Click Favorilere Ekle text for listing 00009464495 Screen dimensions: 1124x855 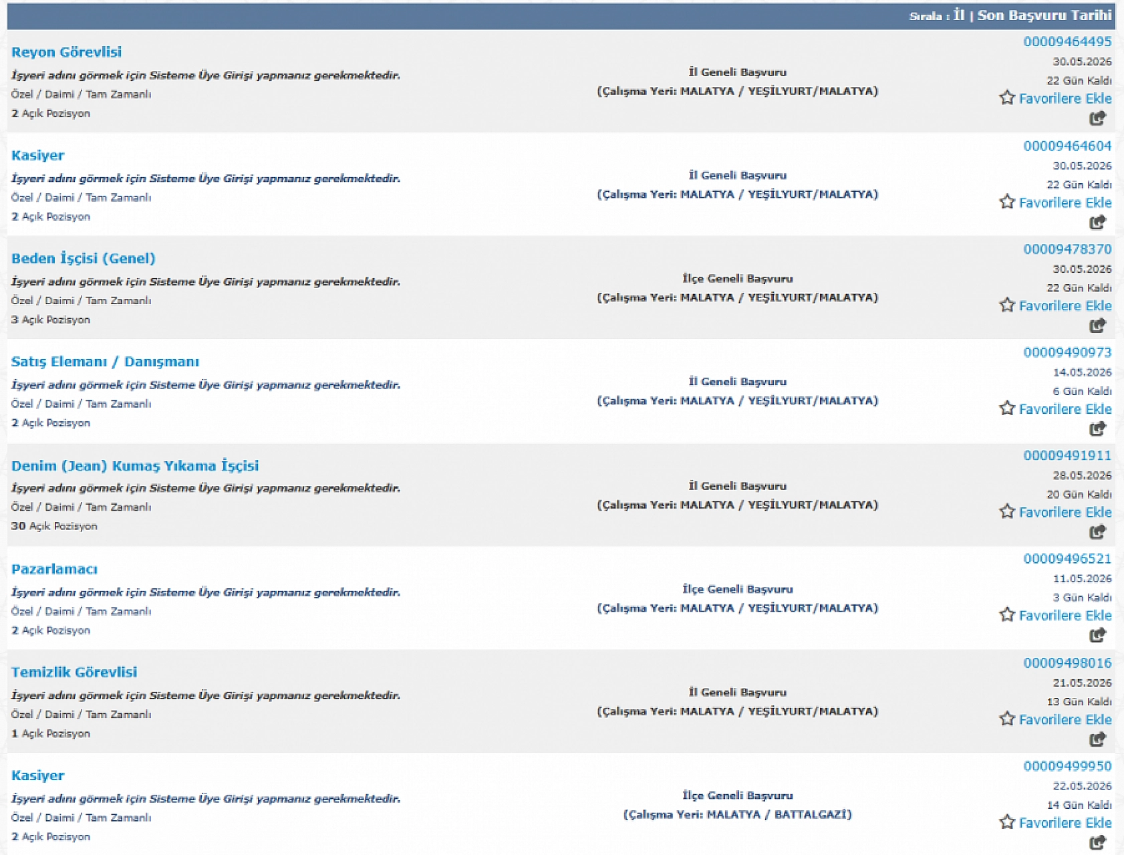(1065, 98)
